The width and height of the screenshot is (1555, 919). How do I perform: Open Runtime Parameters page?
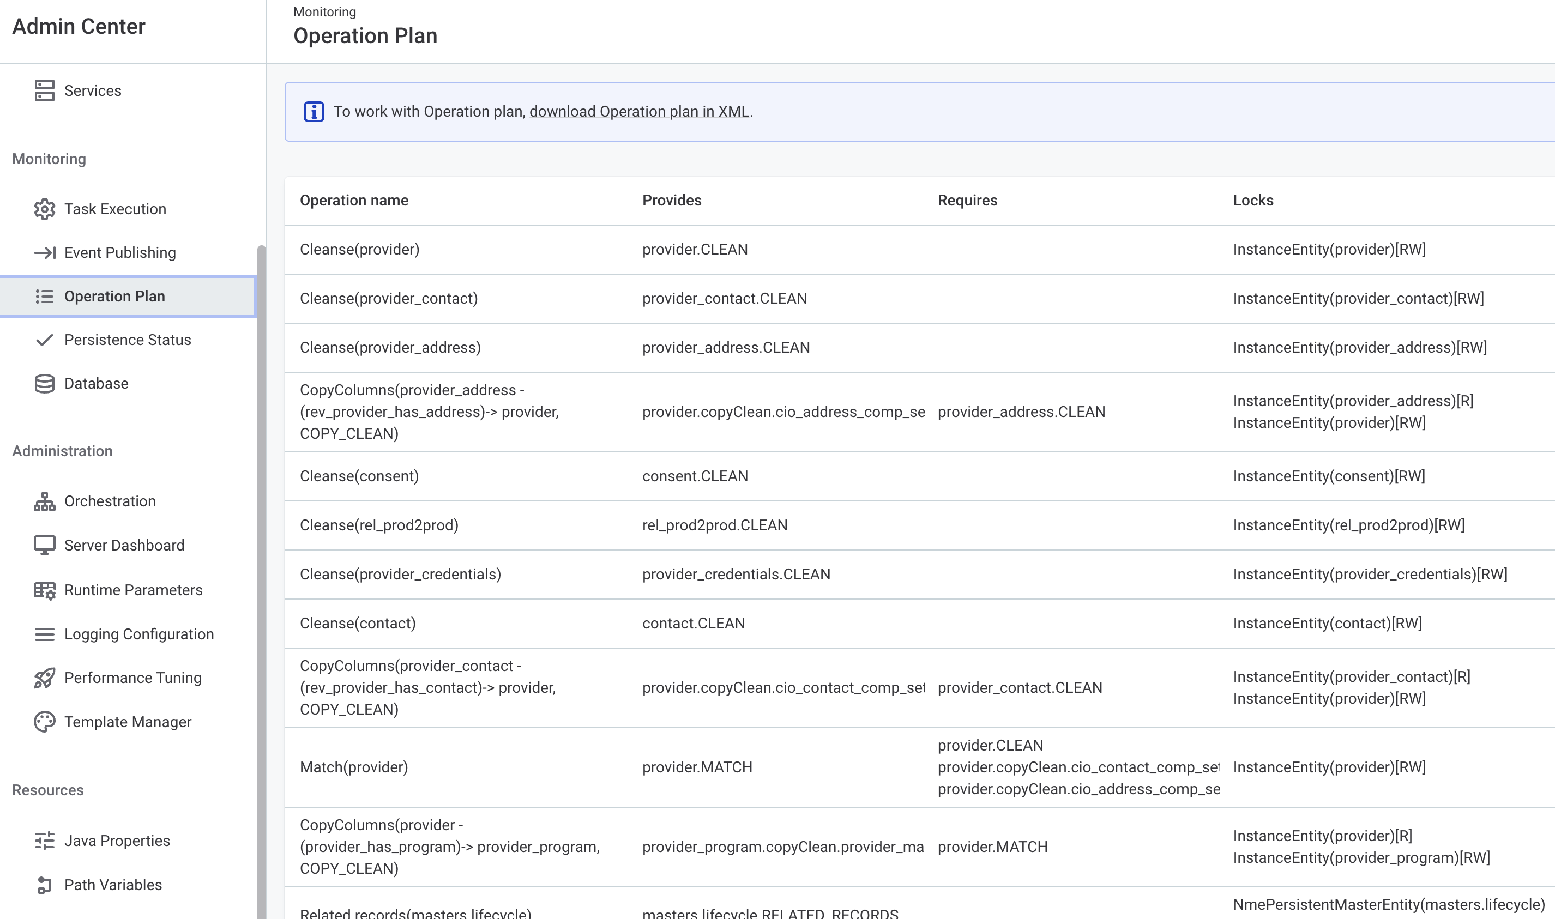(133, 590)
